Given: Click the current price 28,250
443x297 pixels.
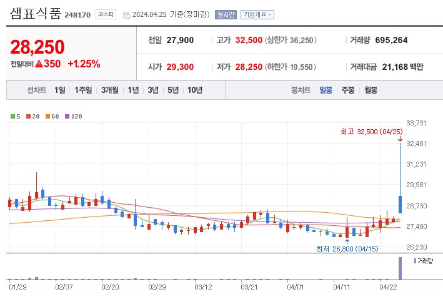Looking at the screenshot, I should click(37, 47).
